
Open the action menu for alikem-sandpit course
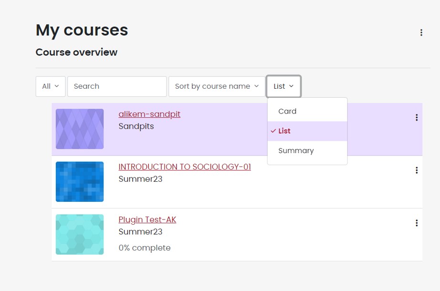[x=416, y=117]
